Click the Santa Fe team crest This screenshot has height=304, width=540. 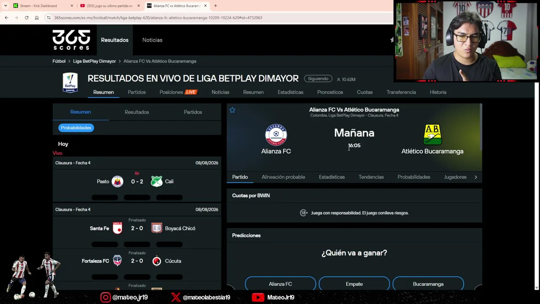(117, 228)
